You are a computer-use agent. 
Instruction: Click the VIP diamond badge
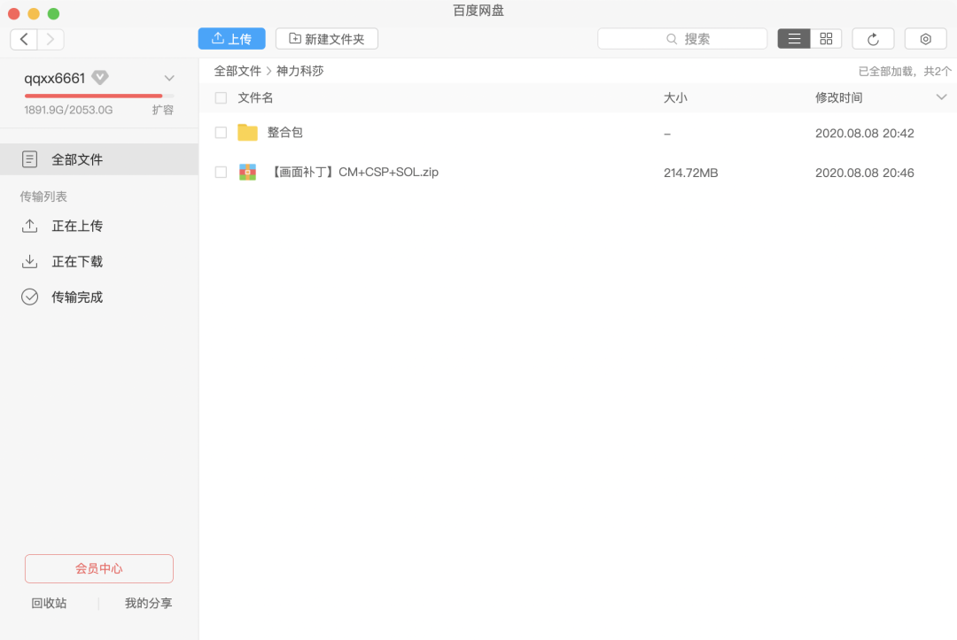click(x=100, y=77)
